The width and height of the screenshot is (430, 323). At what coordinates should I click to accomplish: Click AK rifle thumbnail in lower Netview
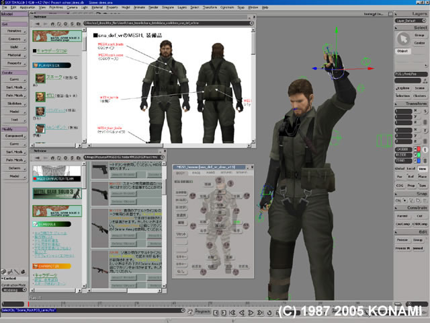tap(100, 269)
